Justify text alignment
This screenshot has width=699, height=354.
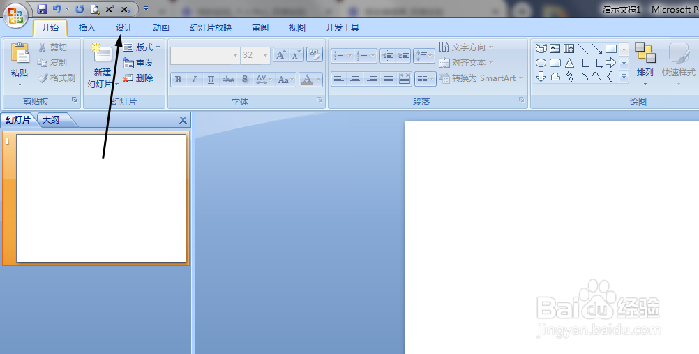pos(389,79)
